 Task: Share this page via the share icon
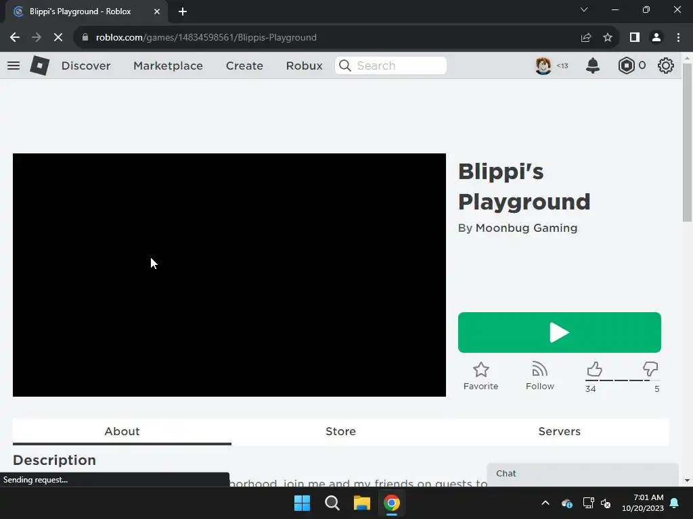[586, 38]
